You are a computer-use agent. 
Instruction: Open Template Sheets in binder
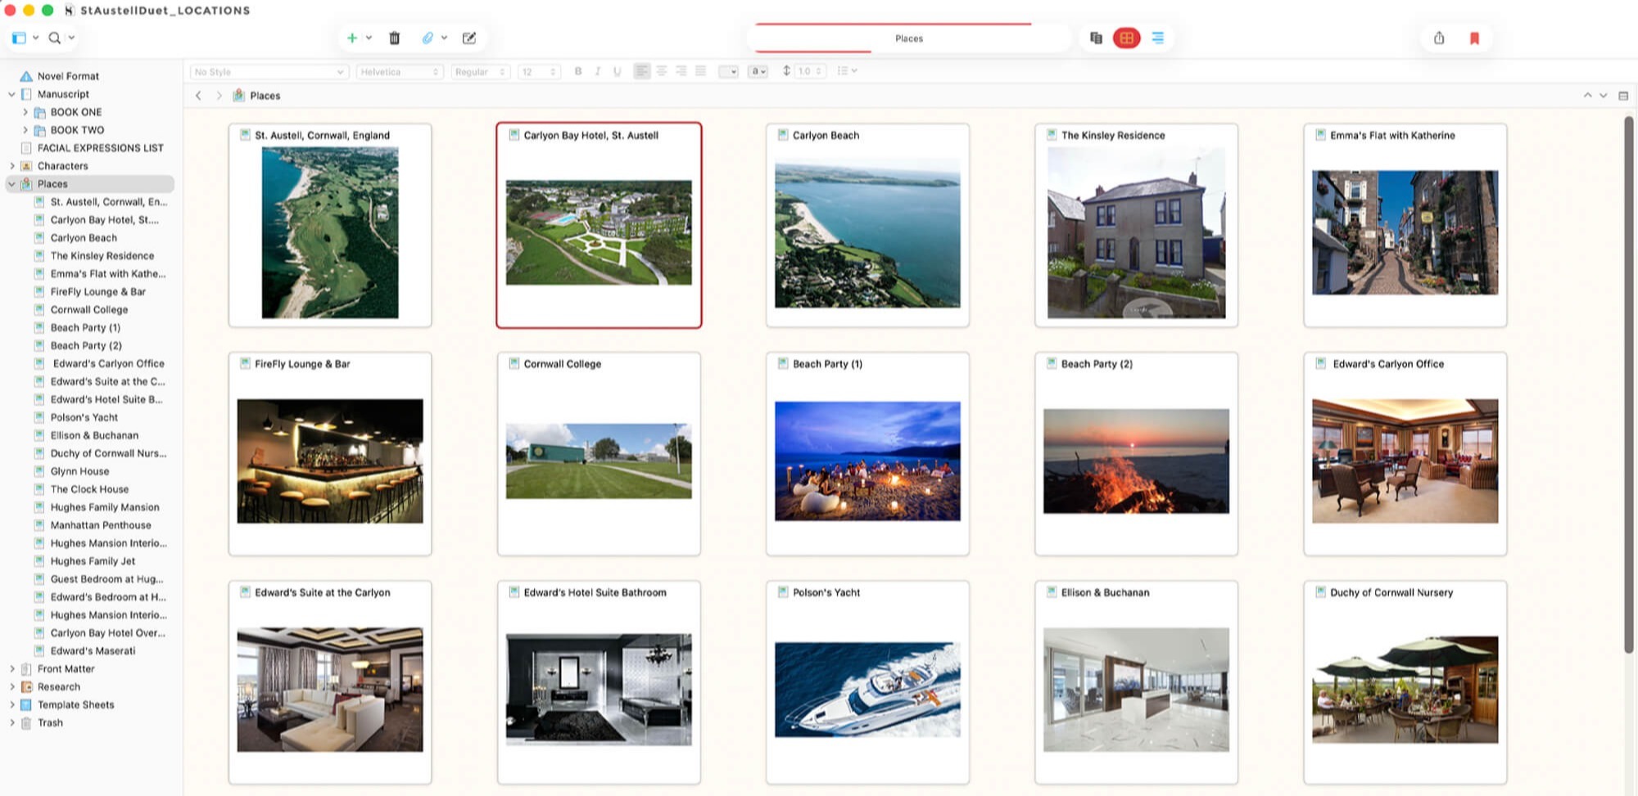(75, 705)
